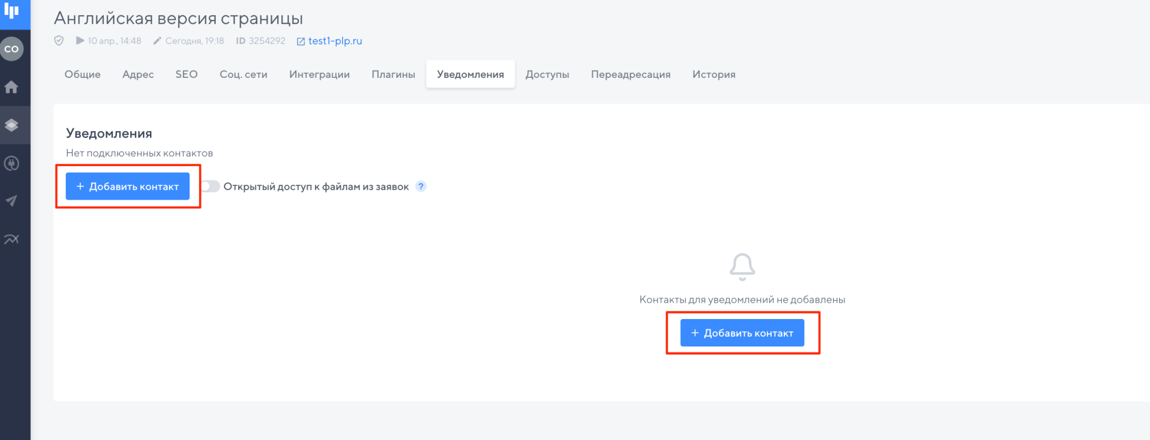Click the Сегодня, 19:18 edit time

(194, 41)
